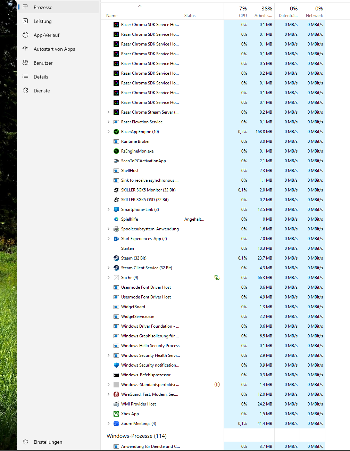
Task: Sort by the Netzwerk column
Action: click(x=312, y=11)
